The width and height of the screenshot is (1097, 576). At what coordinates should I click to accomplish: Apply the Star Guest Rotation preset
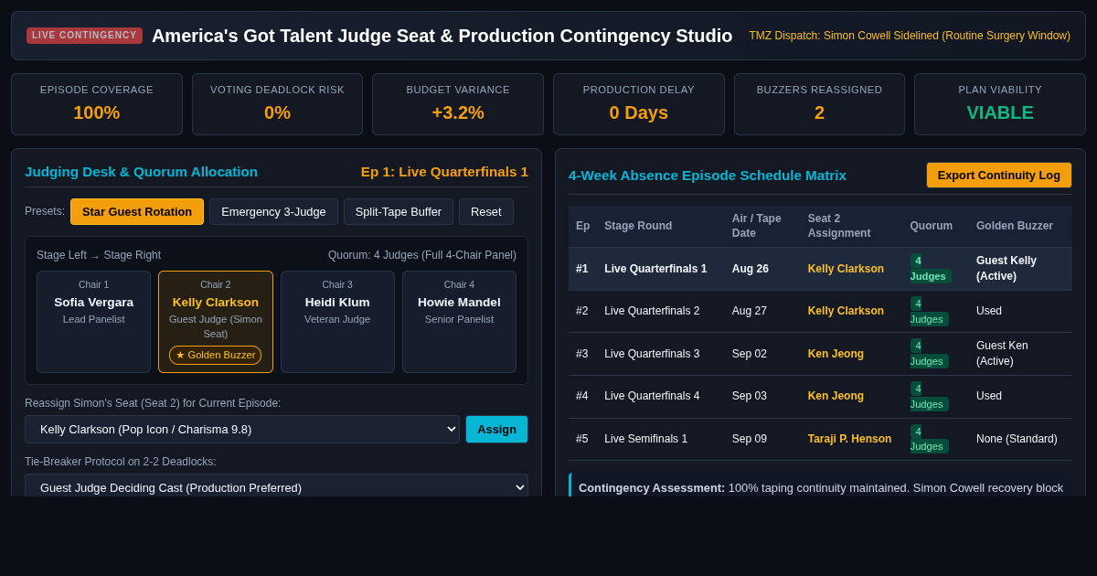tap(137, 212)
